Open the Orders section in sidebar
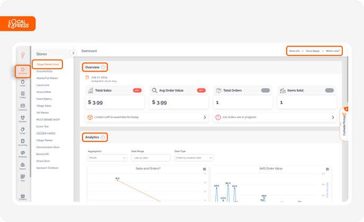 [x=23, y=83]
